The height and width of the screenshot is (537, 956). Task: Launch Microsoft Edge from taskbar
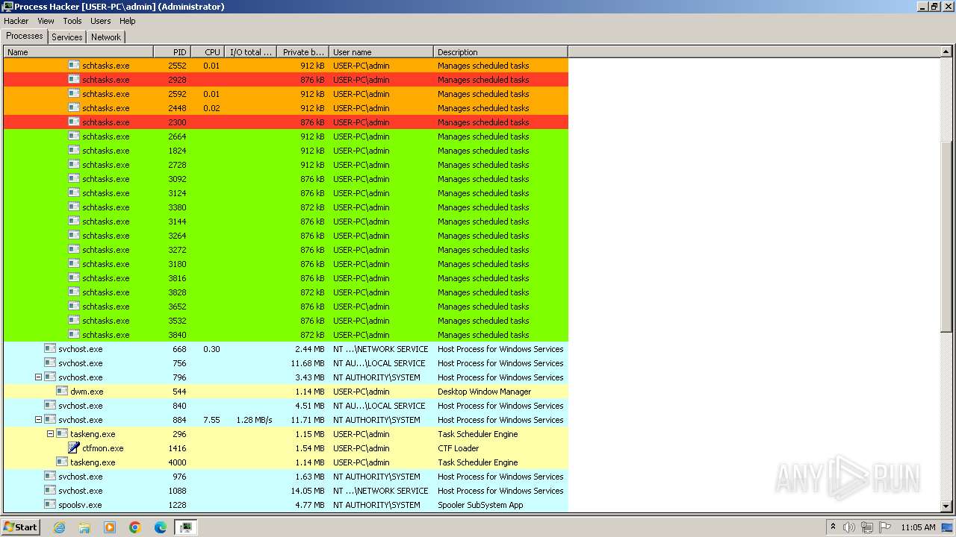coord(161,527)
